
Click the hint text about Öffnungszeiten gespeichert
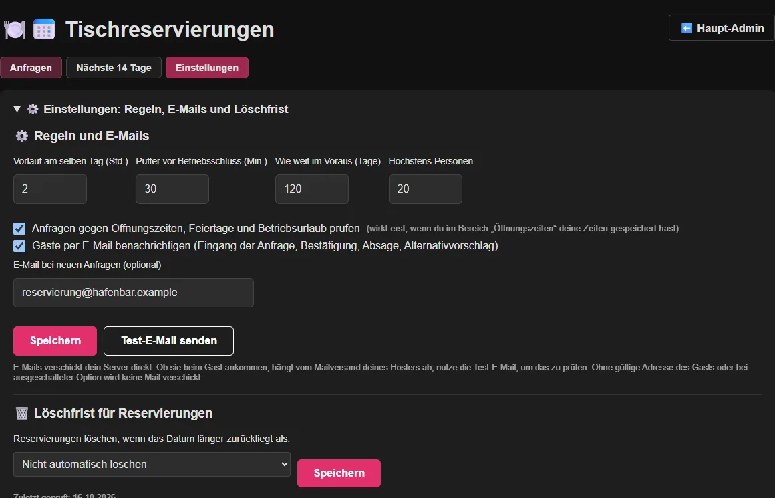(x=522, y=229)
